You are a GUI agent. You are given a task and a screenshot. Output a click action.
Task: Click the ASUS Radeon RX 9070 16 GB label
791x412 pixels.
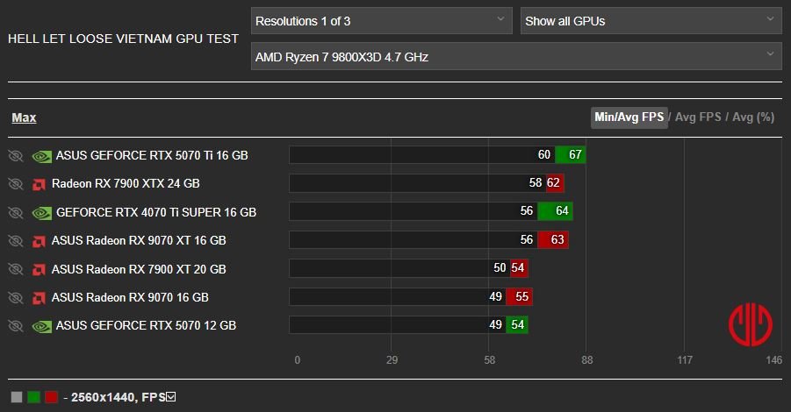tap(130, 298)
